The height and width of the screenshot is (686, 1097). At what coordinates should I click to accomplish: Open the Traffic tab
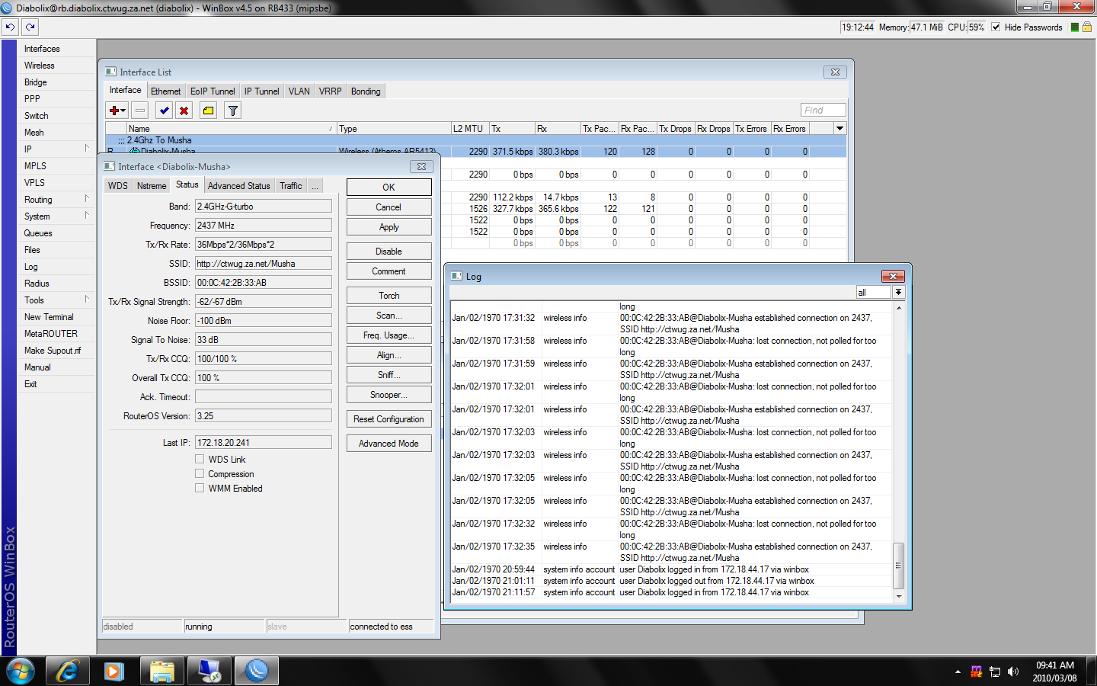click(291, 186)
